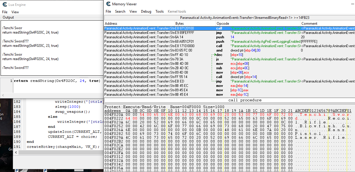Click the Opcode column header
355x172 pixels.
pos(223,24)
